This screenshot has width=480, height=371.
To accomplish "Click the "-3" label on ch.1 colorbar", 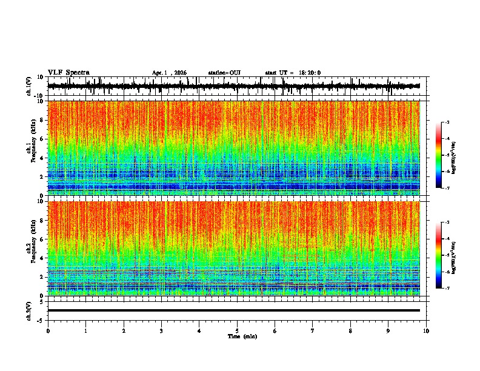I will pyautogui.click(x=447, y=122).
